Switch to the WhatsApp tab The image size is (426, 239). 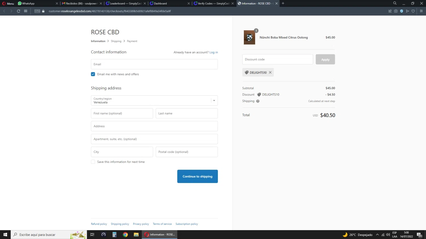tap(37, 3)
